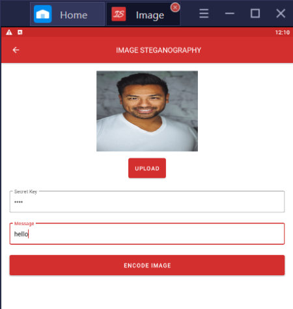Switch to the Image app tab
The image size is (293, 309).
(x=143, y=14)
